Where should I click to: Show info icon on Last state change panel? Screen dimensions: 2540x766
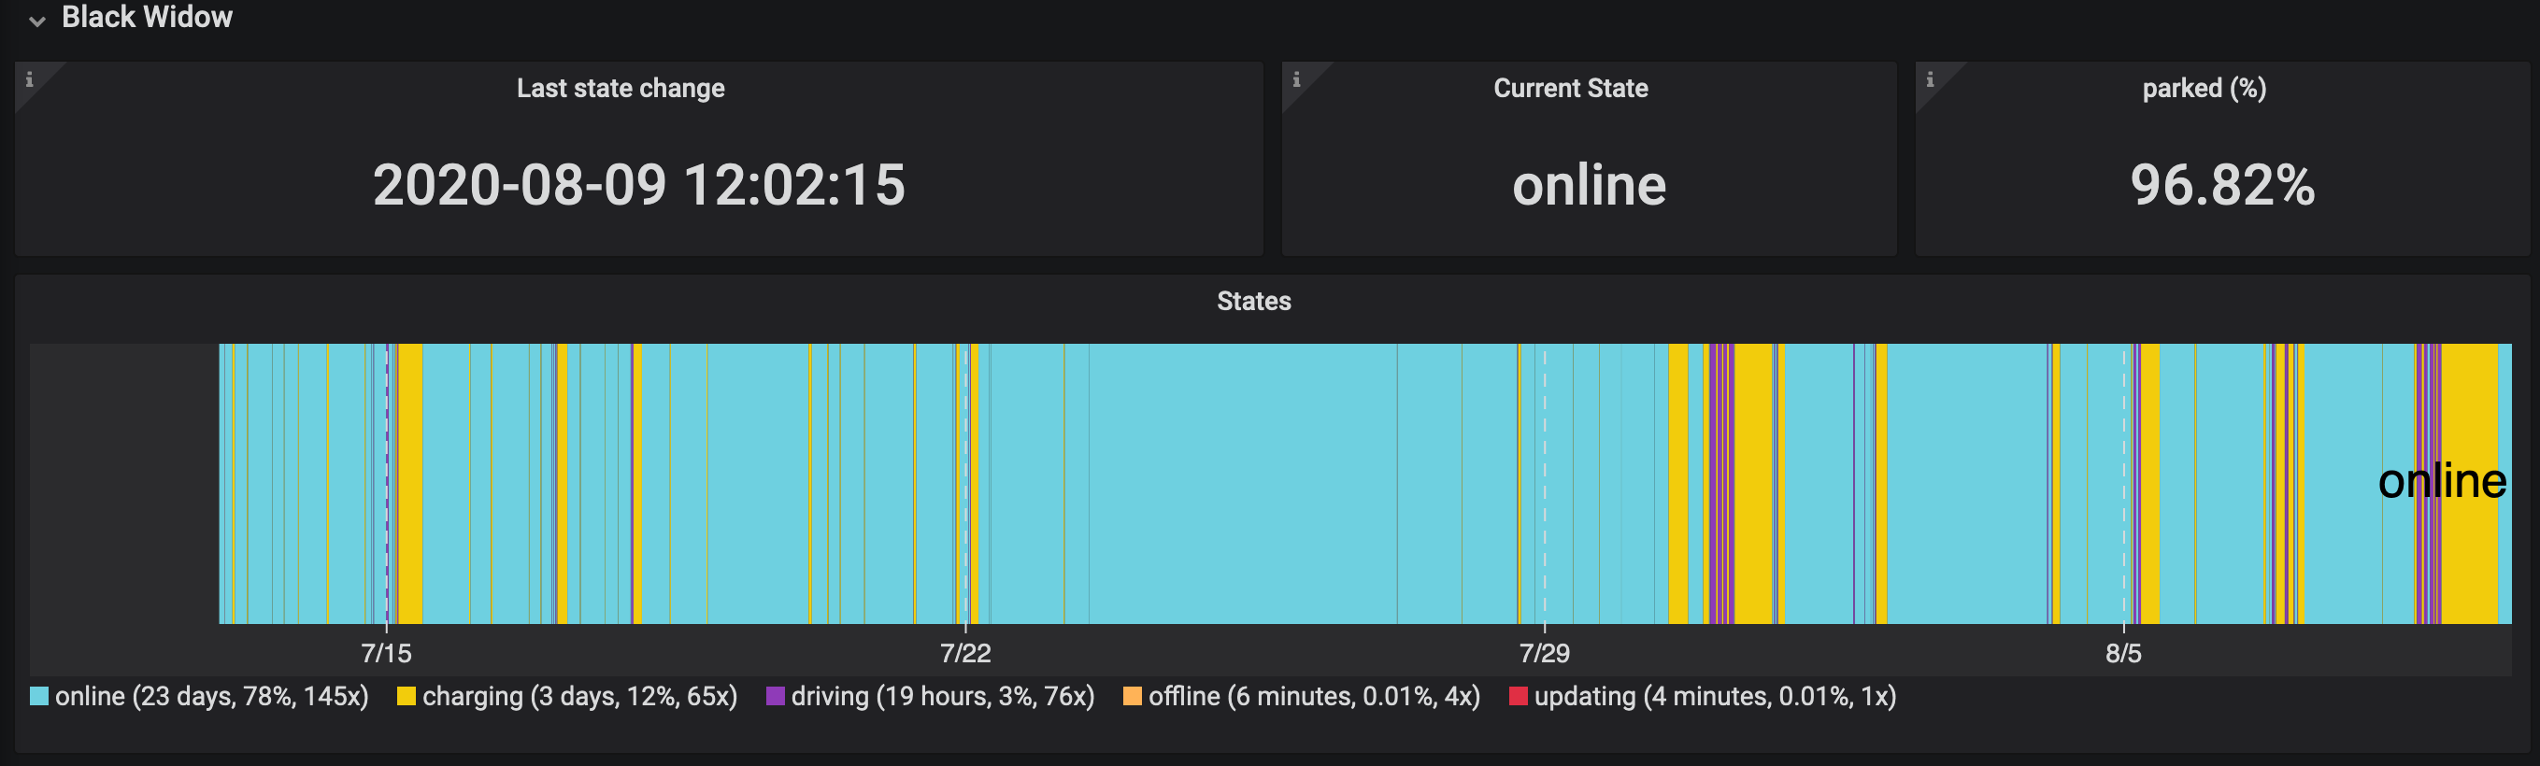(30, 79)
